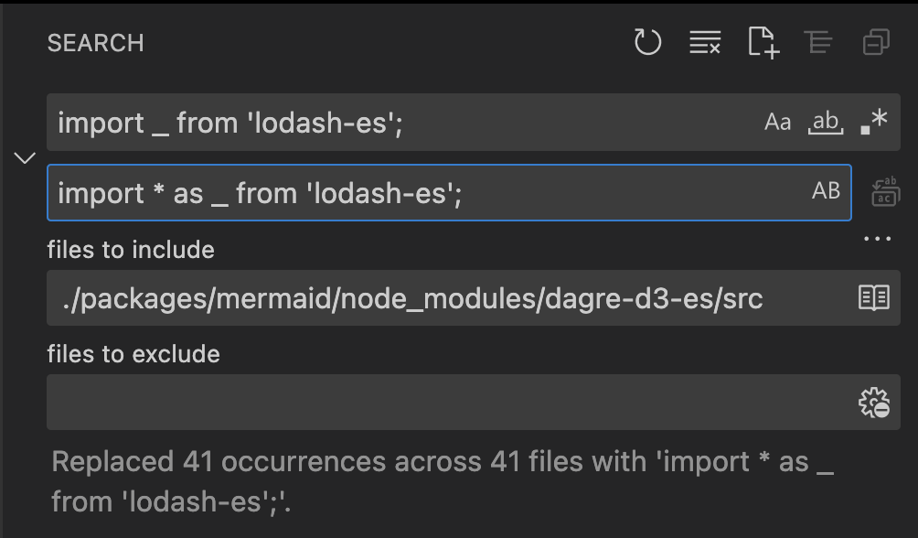This screenshot has width=918, height=538.
Task: Collapse all search results
Action: pyautogui.click(x=877, y=42)
